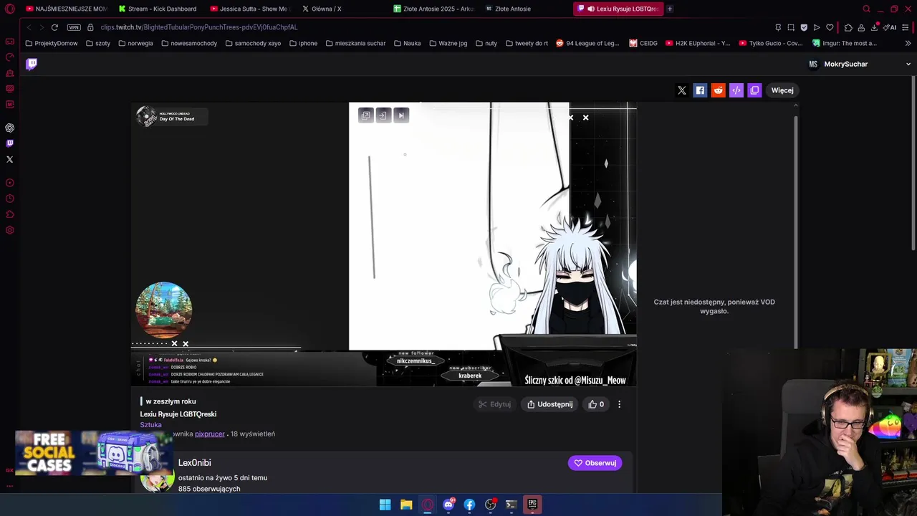
Task: Open History clock icon in sidebar
Action: (x=9, y=199)
